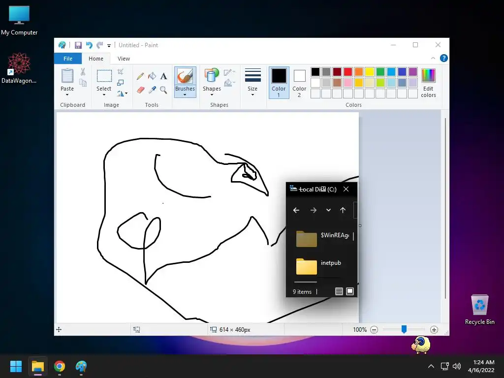Go back in Local Disk explorer window
The image size is (504, 378).
click(x=296, y=210)
